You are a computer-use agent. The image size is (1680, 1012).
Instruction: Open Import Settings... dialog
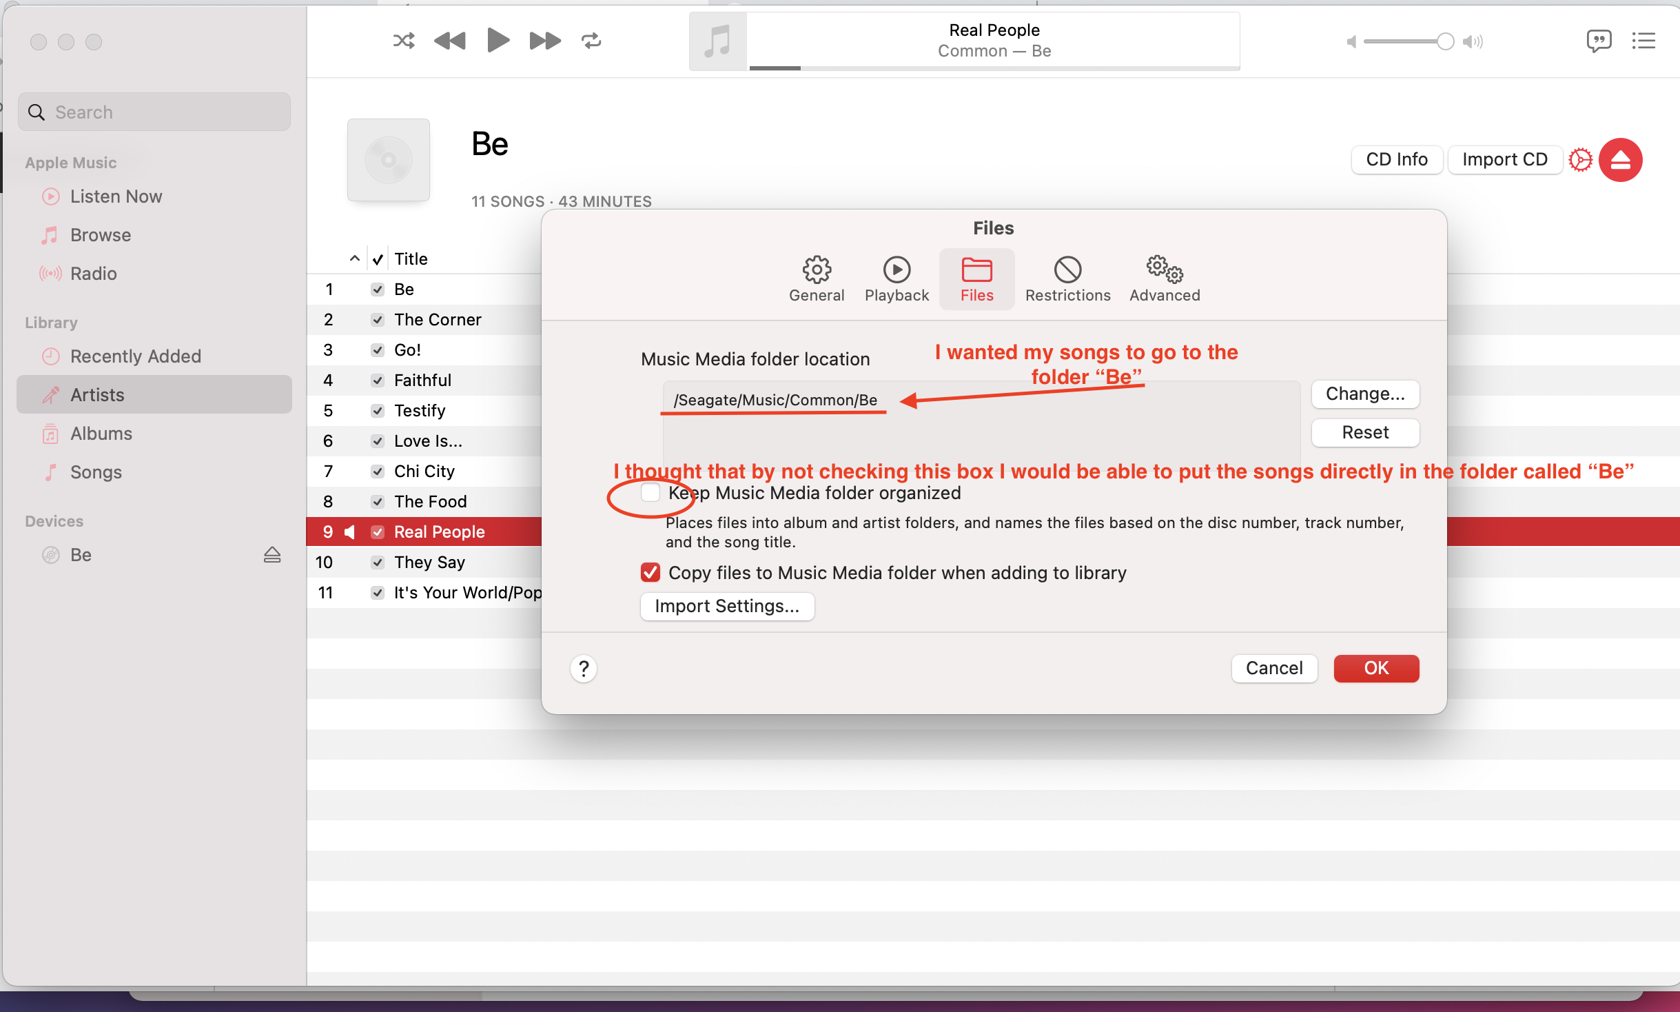point(727,606)
